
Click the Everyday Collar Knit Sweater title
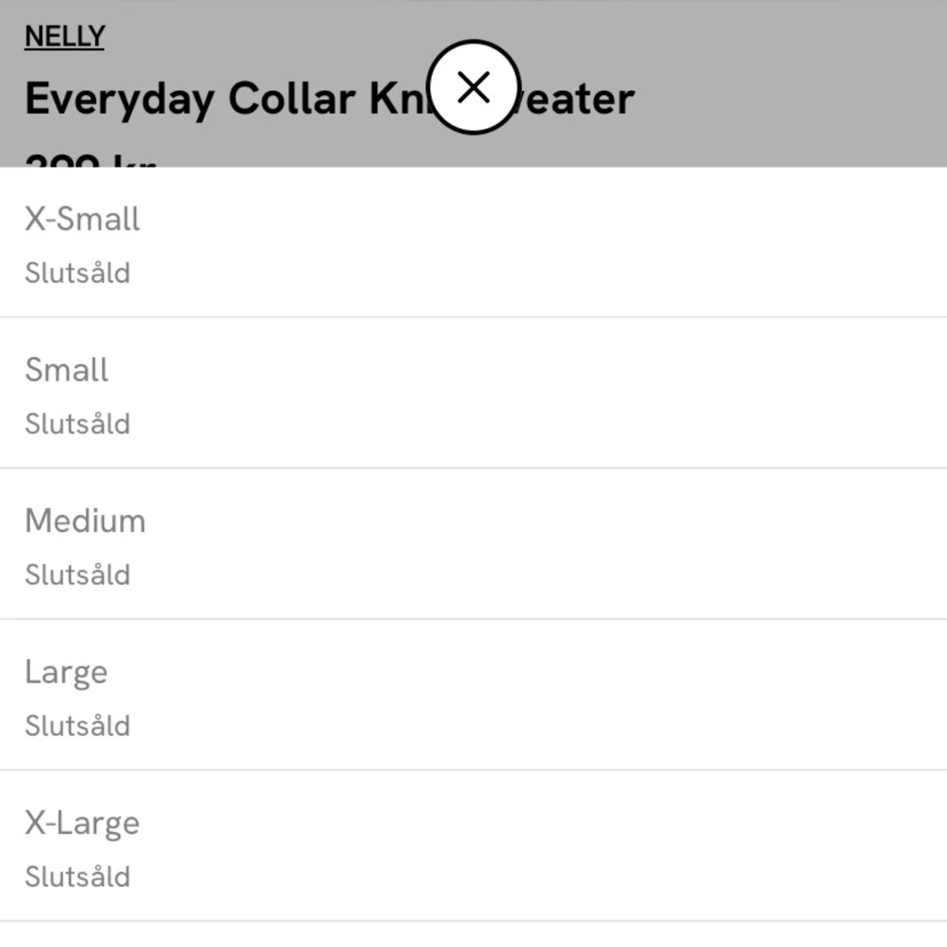click(x=330, y=99)
